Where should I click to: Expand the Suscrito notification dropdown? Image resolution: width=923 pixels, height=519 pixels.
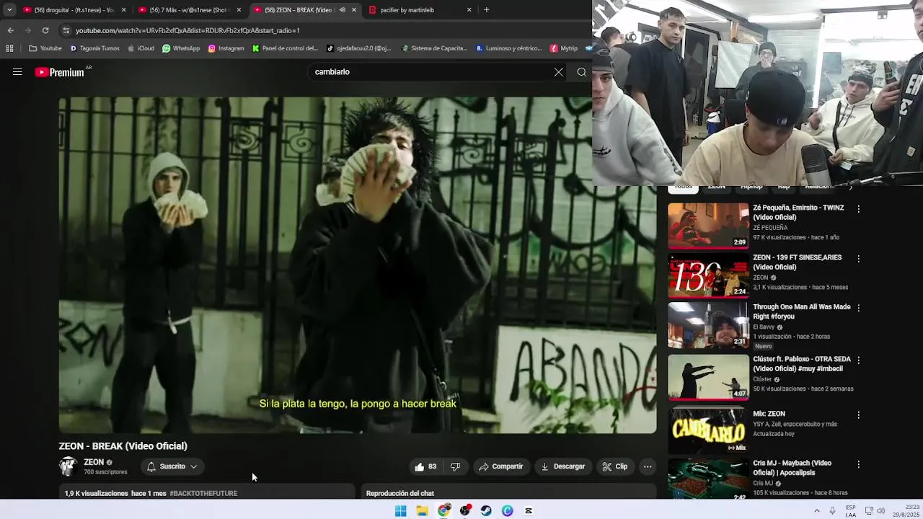pyautogui.click(x=172, y=466)
